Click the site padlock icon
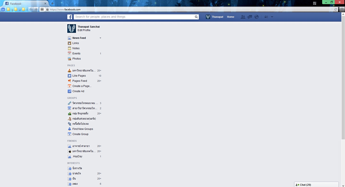 click(47, 9)
